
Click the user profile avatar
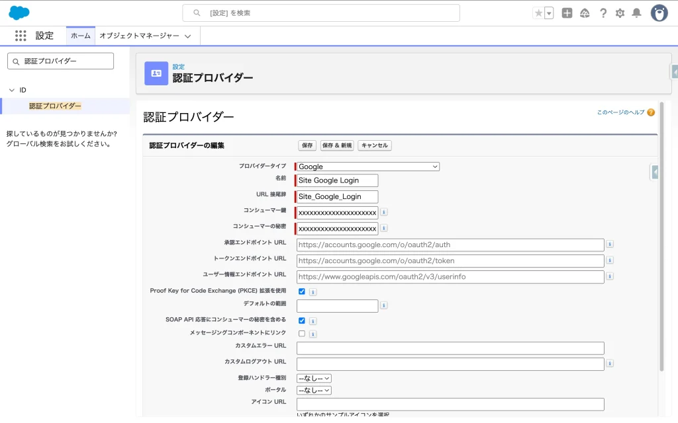(659, 13)
